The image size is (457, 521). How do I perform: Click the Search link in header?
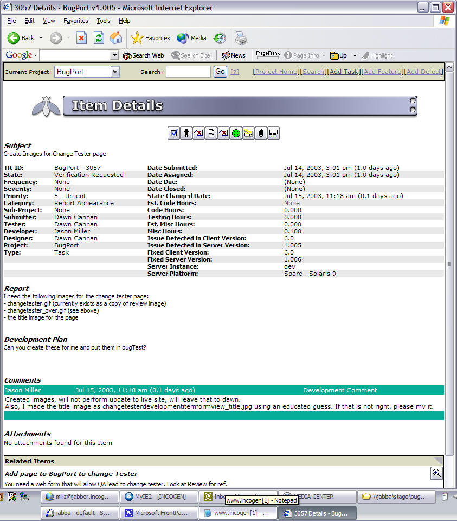[x=313, y=72]
